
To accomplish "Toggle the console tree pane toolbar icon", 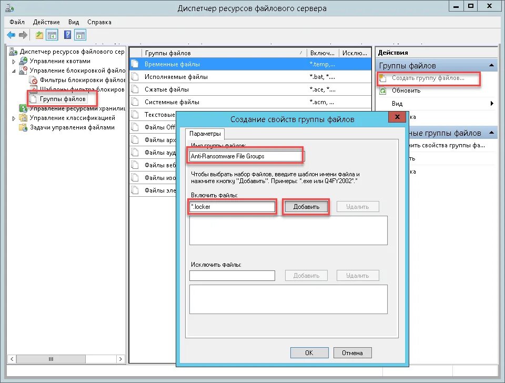I will tap(52, 35).
